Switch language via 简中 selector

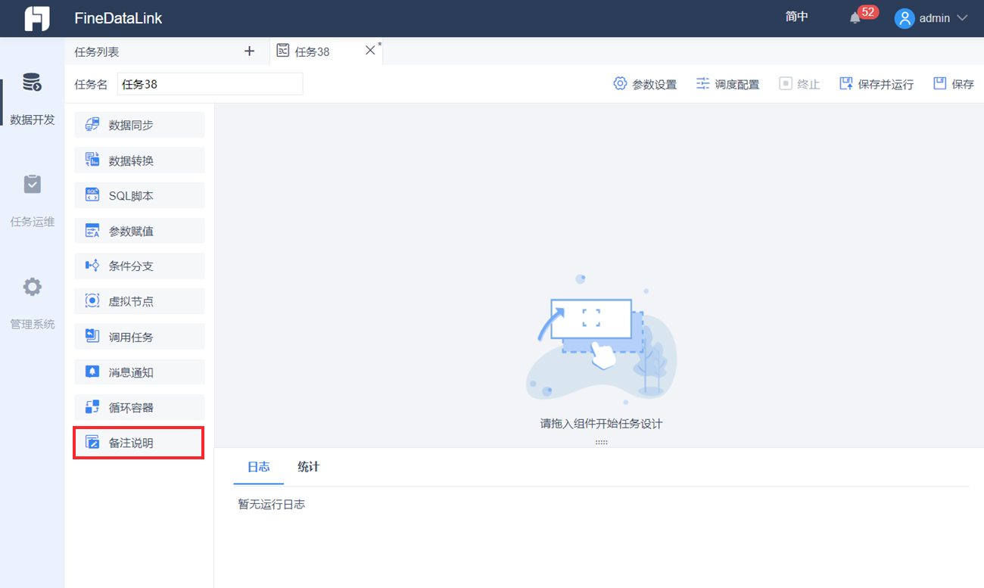797,17
